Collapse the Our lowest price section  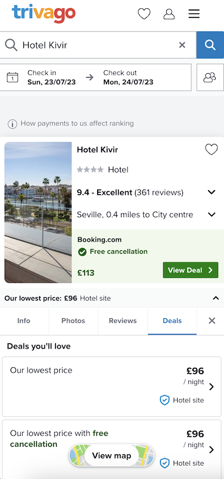[x=216, y=298]
